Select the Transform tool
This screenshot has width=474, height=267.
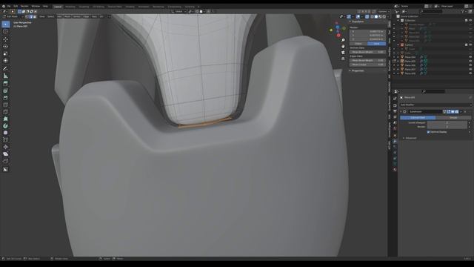click(5, 61)
